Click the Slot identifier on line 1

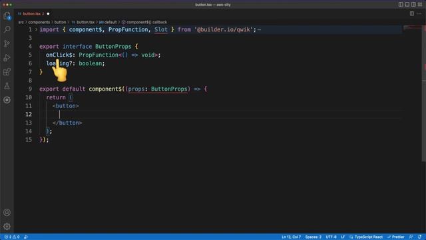point(161,29)
